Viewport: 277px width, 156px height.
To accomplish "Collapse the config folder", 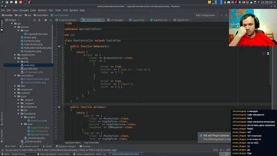I will coord(15,58).
